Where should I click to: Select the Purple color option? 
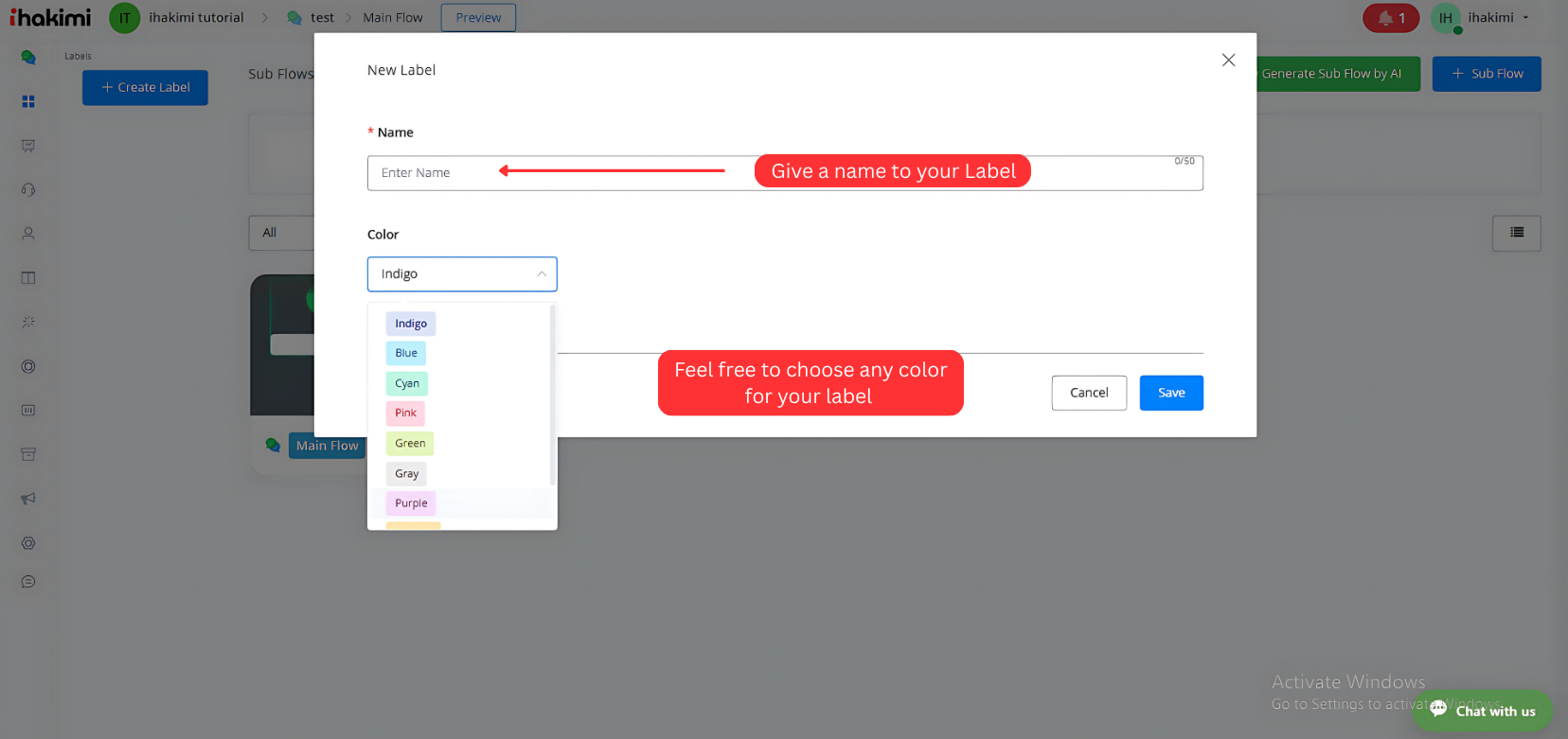(411, 503)
